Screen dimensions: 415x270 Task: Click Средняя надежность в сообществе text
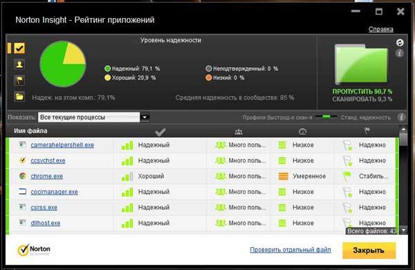click(234, 98)
